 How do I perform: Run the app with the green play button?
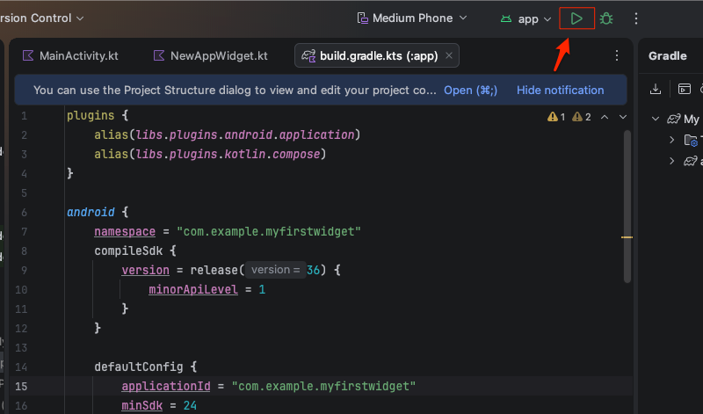tap(576, 18)
